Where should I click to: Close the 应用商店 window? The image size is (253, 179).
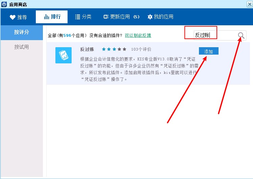point(249,4)
